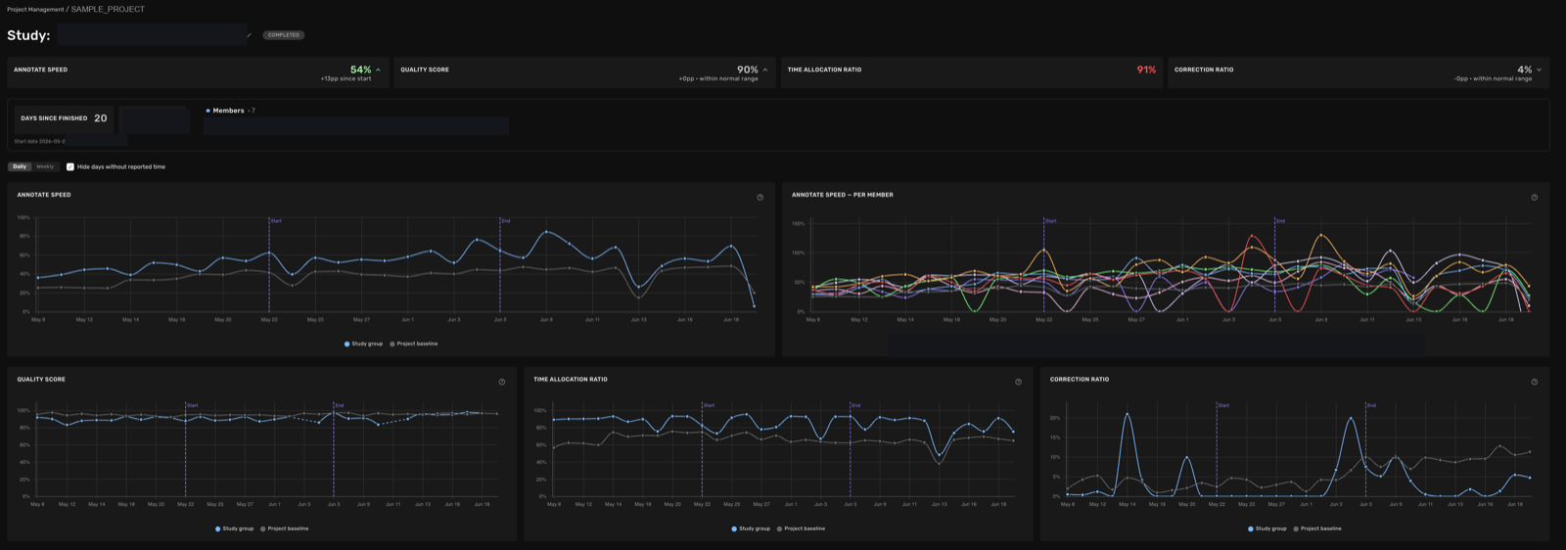Expand Correction Ratio card chevron
Viewport: 1566px width, 550px height.
click(1539, 69)
